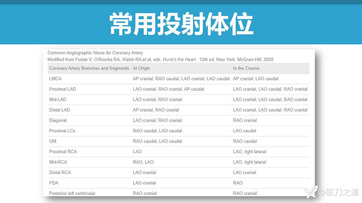The image size is (362, 203).
Task: Select the Mid-LAD row label
Action: (59, 100)
